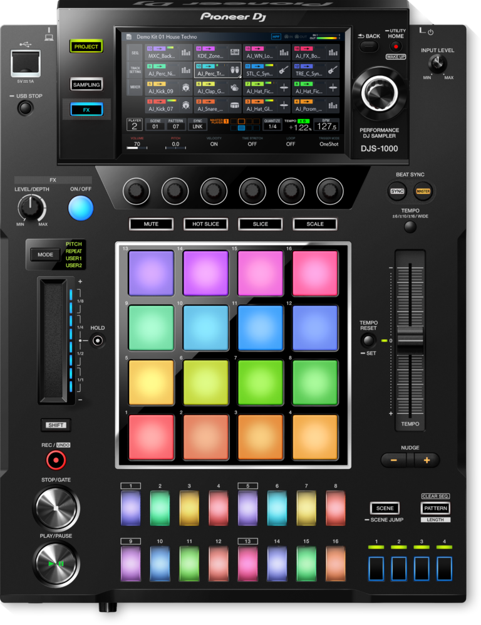Tap the keyboard icon on KDE_Zone track
Screen dimensions: 481x625
(x=235, y=52)
